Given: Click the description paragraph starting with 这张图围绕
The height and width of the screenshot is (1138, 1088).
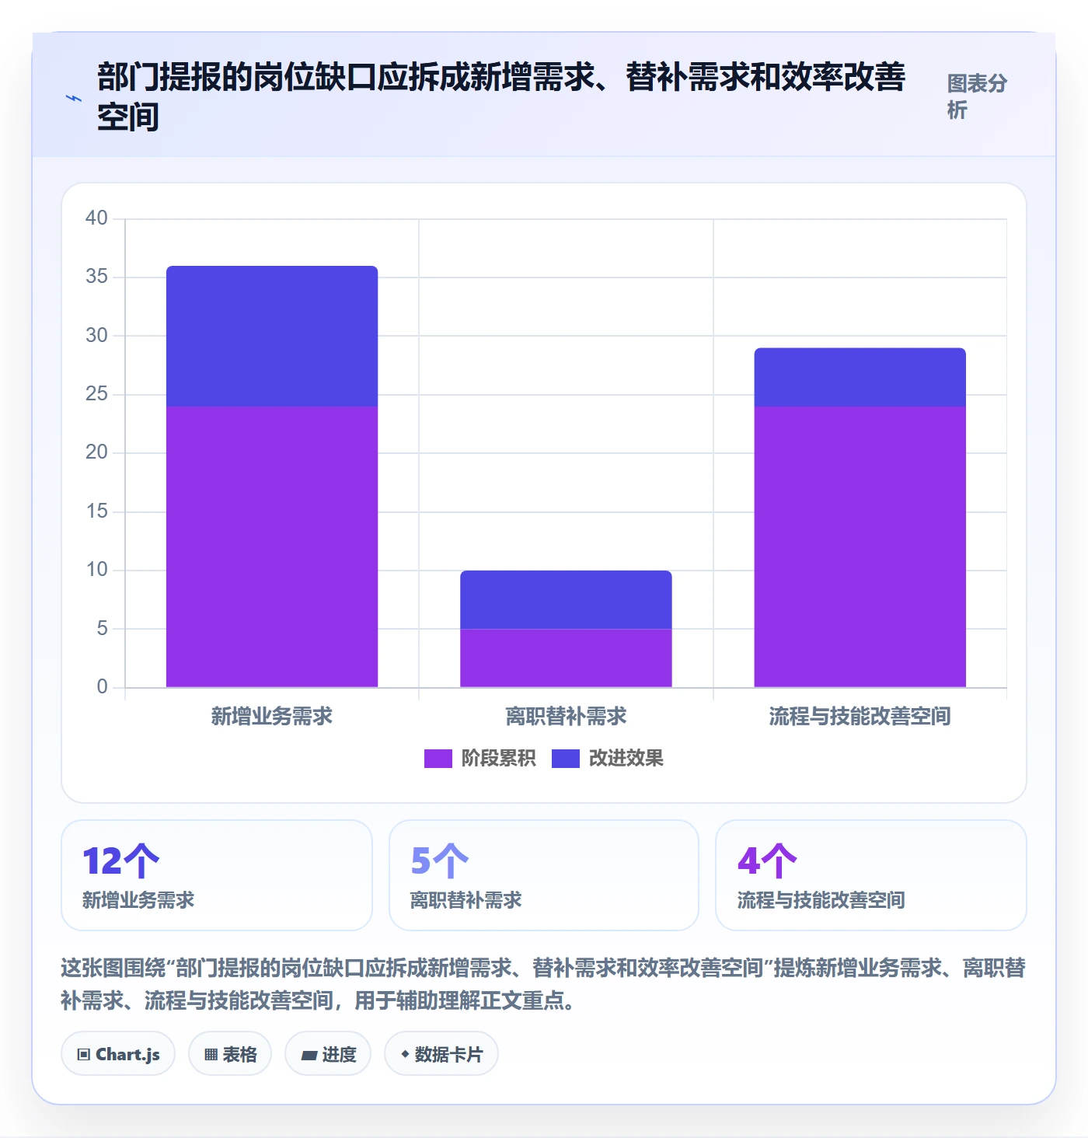Looking at the screenshot, I should point(543,983).
